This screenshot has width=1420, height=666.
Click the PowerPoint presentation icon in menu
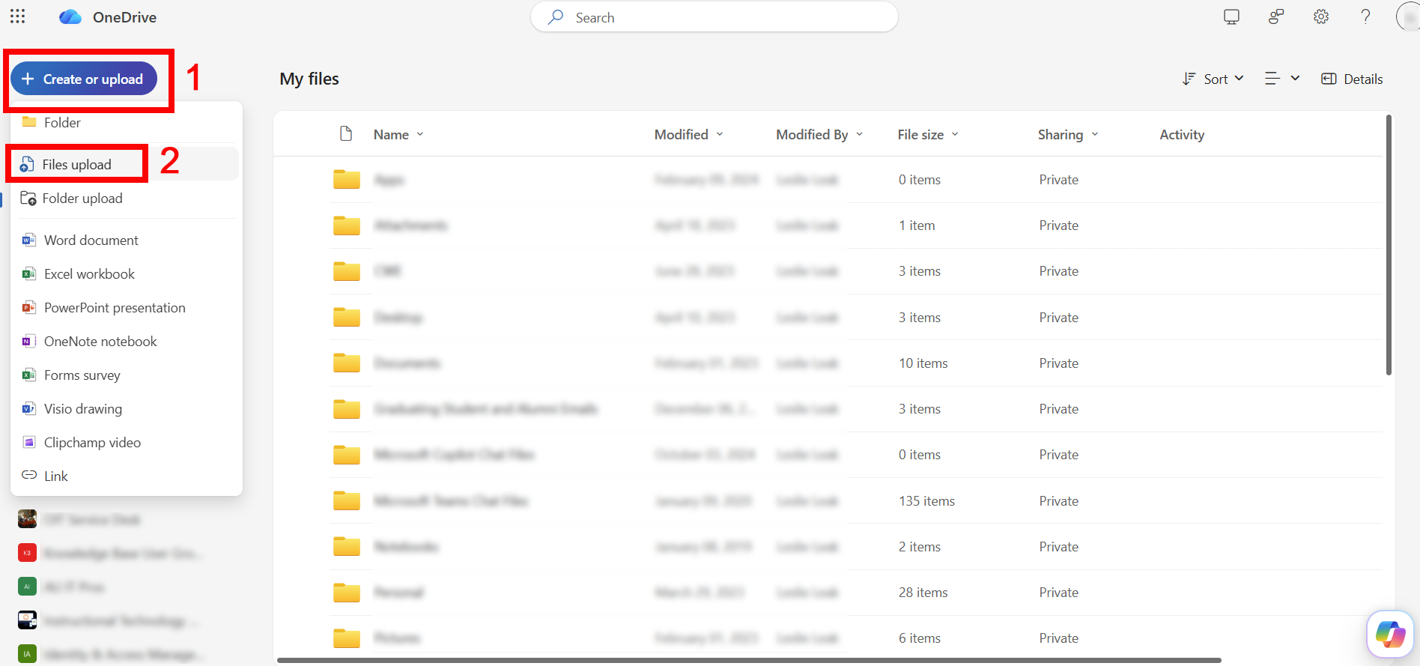[29, 307]
